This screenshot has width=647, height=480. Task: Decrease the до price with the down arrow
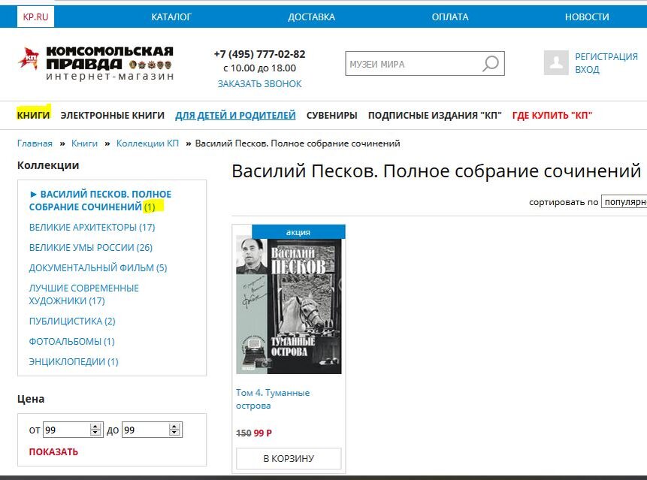(x=174, y=433)
